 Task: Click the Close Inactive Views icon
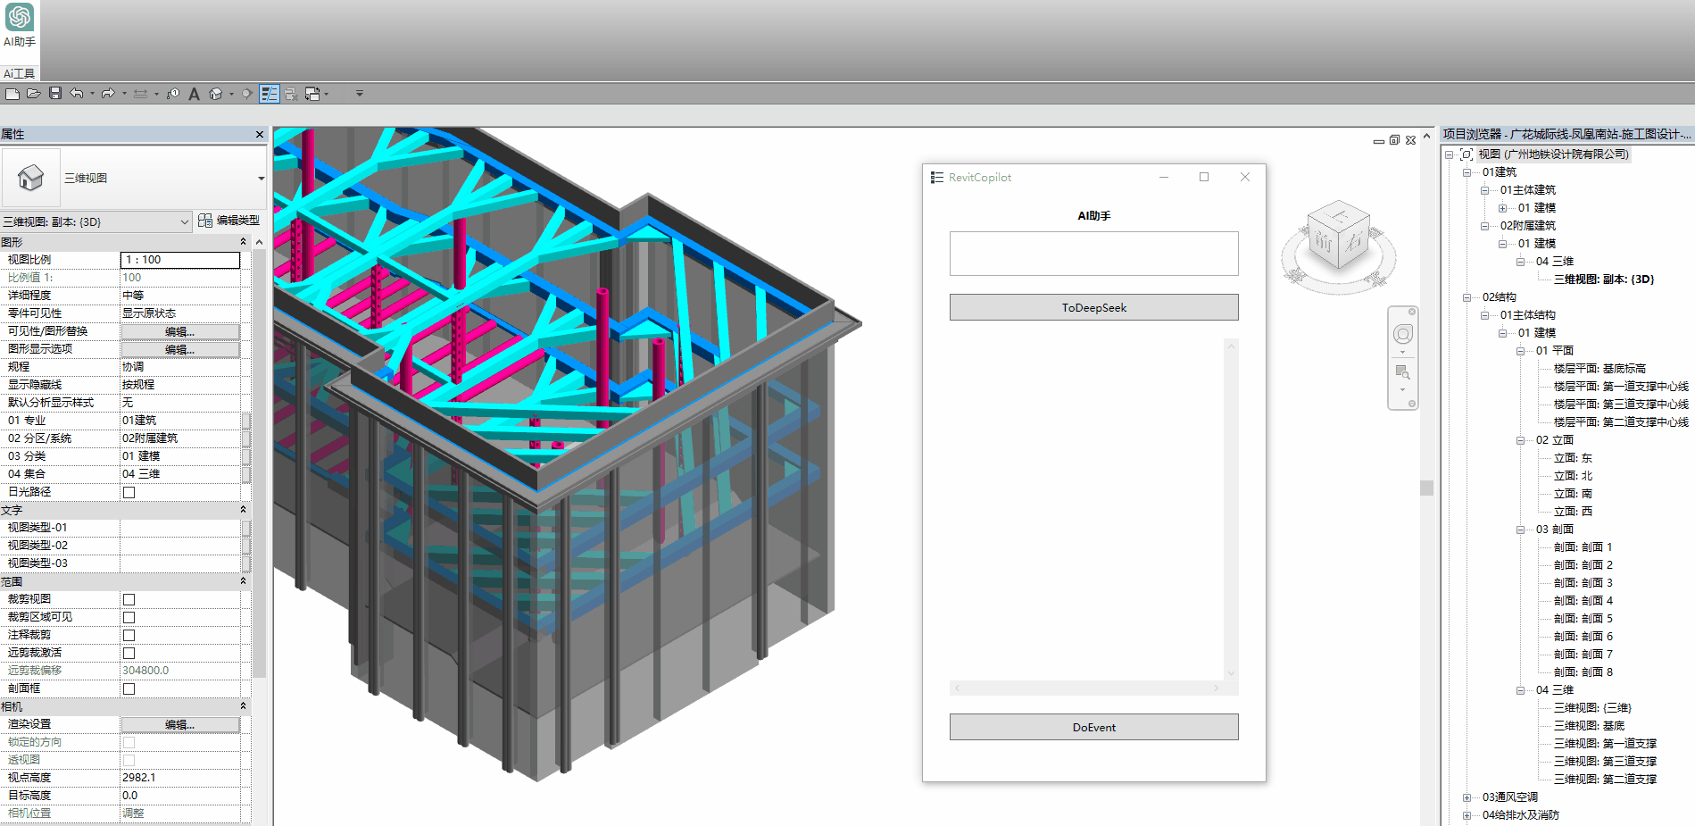[292, 94]
